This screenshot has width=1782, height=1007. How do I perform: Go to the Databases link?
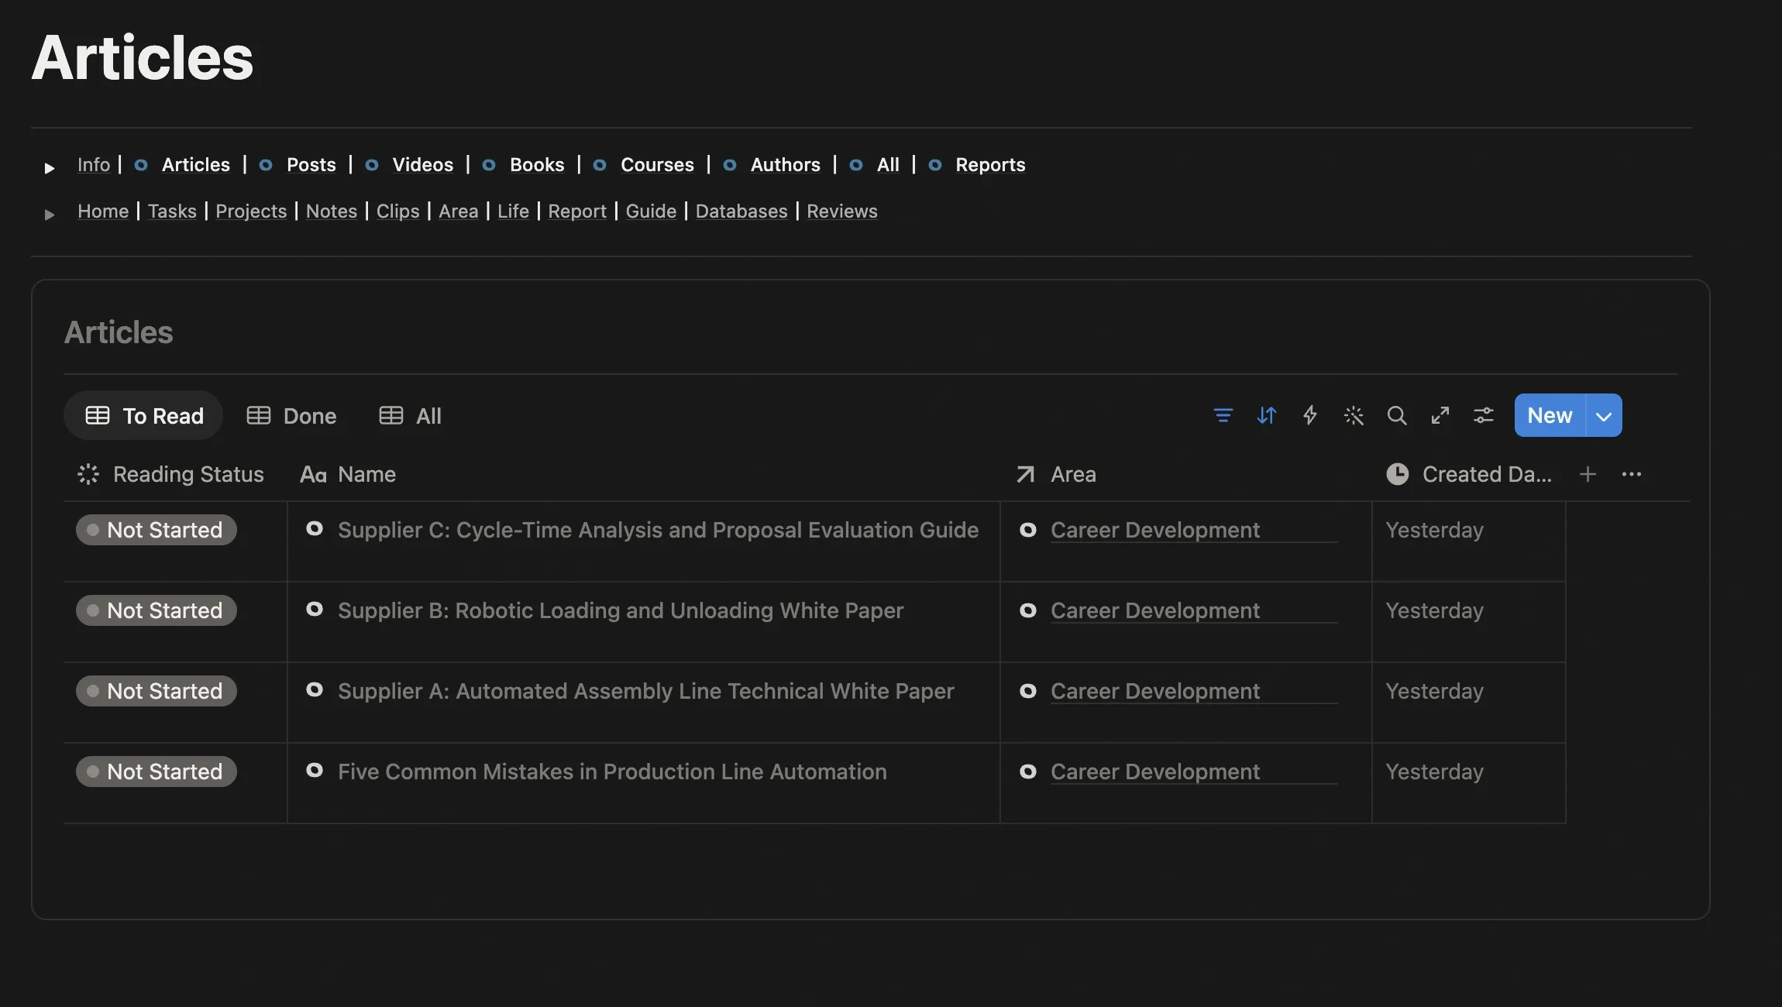(741, 211)
